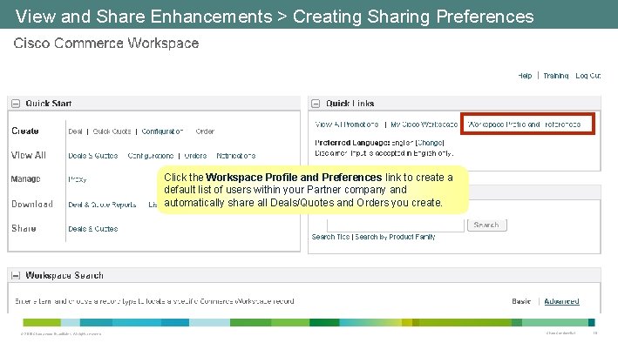Open My Cisco Workspace link

coord(424,124)
